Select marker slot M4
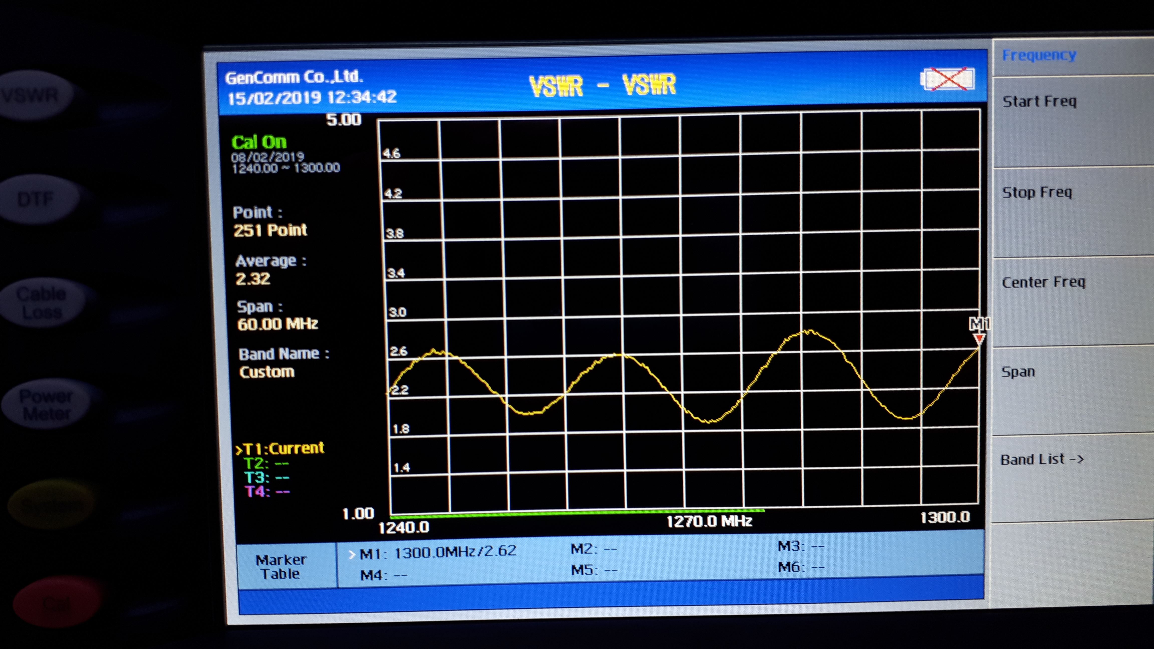This screenshot has height=649, width=1154. (x=383, y=575)
